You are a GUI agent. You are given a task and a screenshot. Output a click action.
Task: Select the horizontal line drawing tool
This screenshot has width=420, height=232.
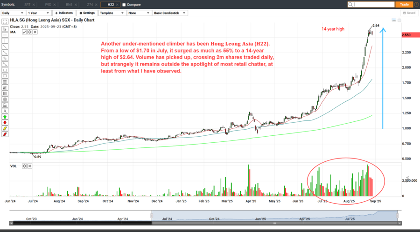tap(5, 35)
